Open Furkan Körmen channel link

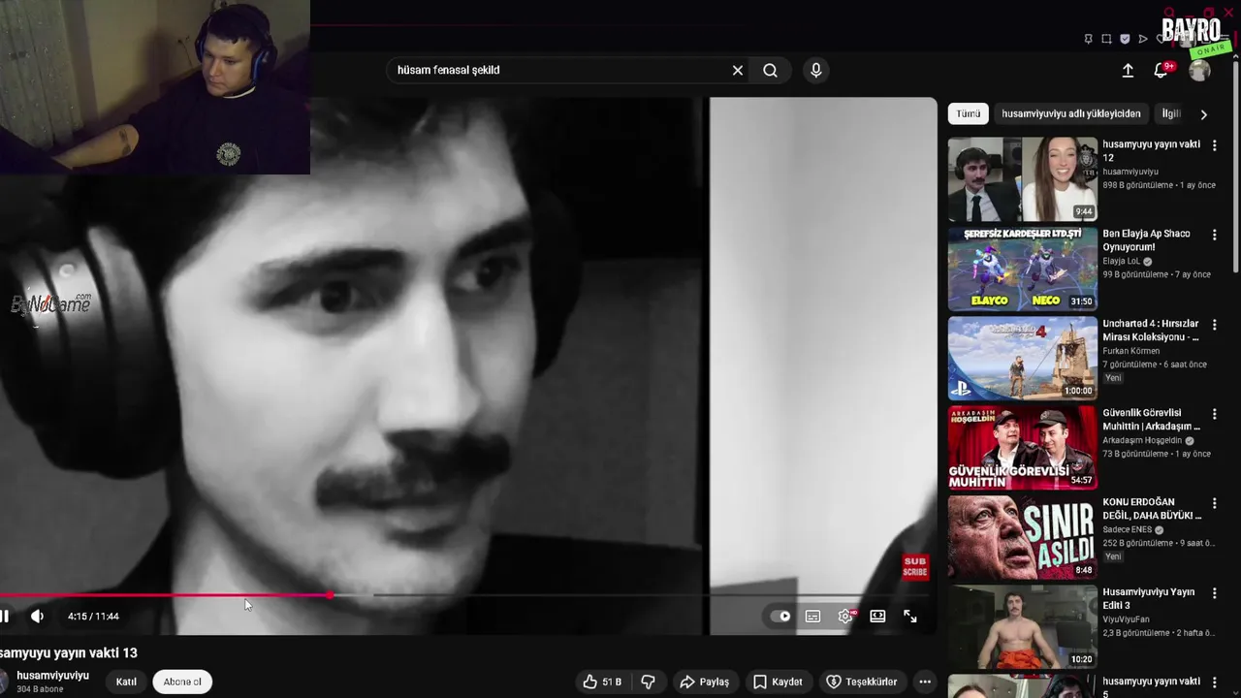tap(1130, 351)
